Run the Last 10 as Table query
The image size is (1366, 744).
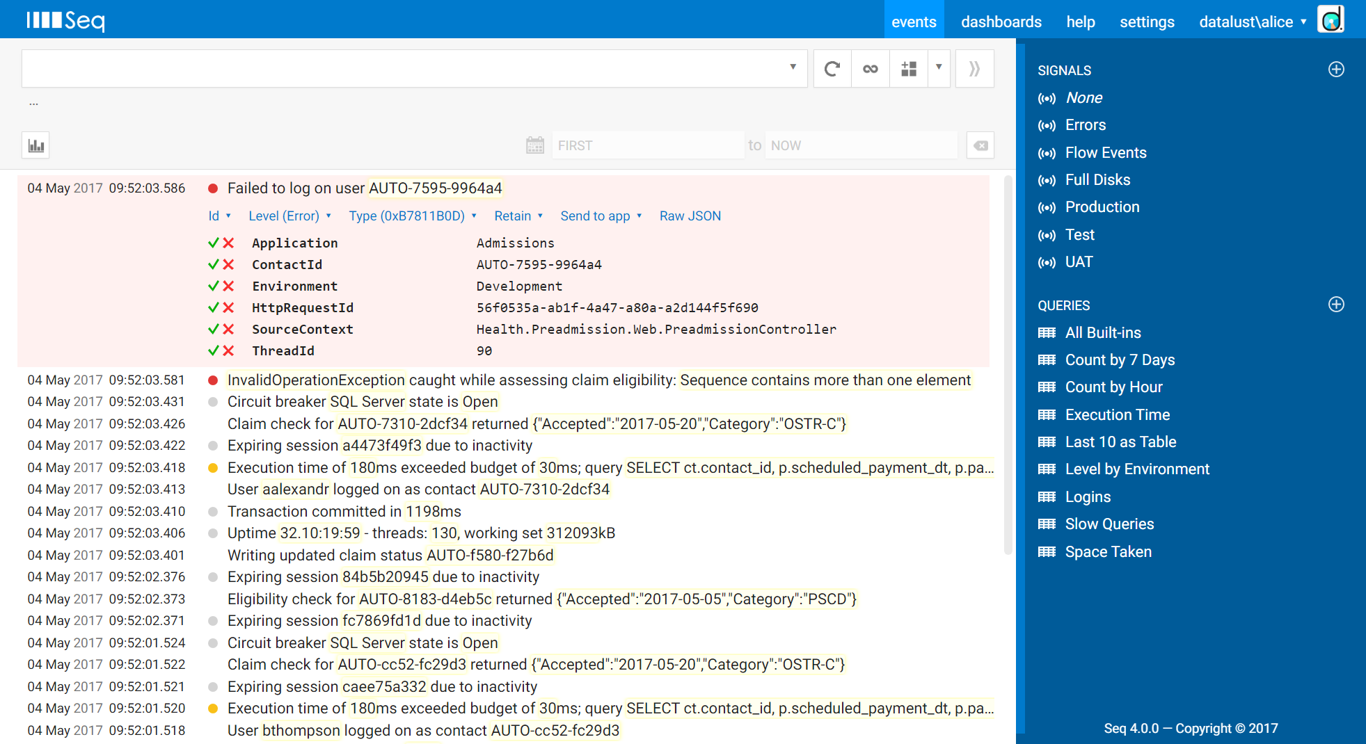click(1120, 442)
